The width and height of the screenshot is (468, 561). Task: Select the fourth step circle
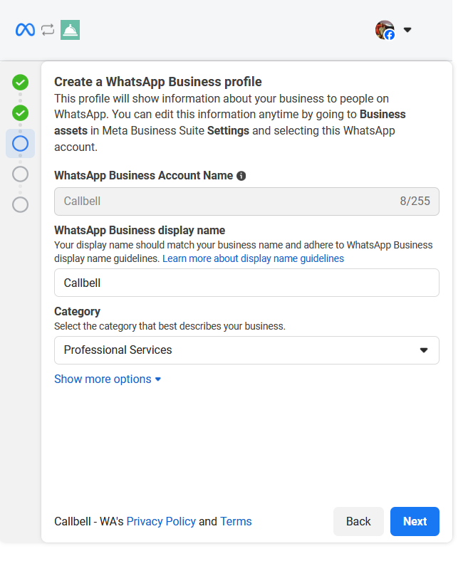coord(21,174)
